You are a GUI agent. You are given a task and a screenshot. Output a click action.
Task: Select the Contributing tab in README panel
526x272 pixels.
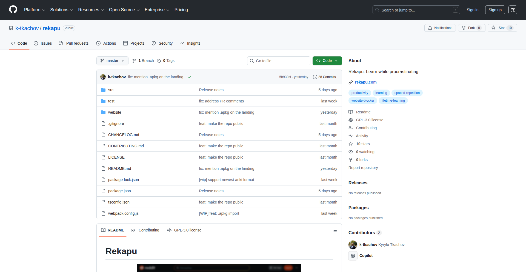tap(145, 230)
